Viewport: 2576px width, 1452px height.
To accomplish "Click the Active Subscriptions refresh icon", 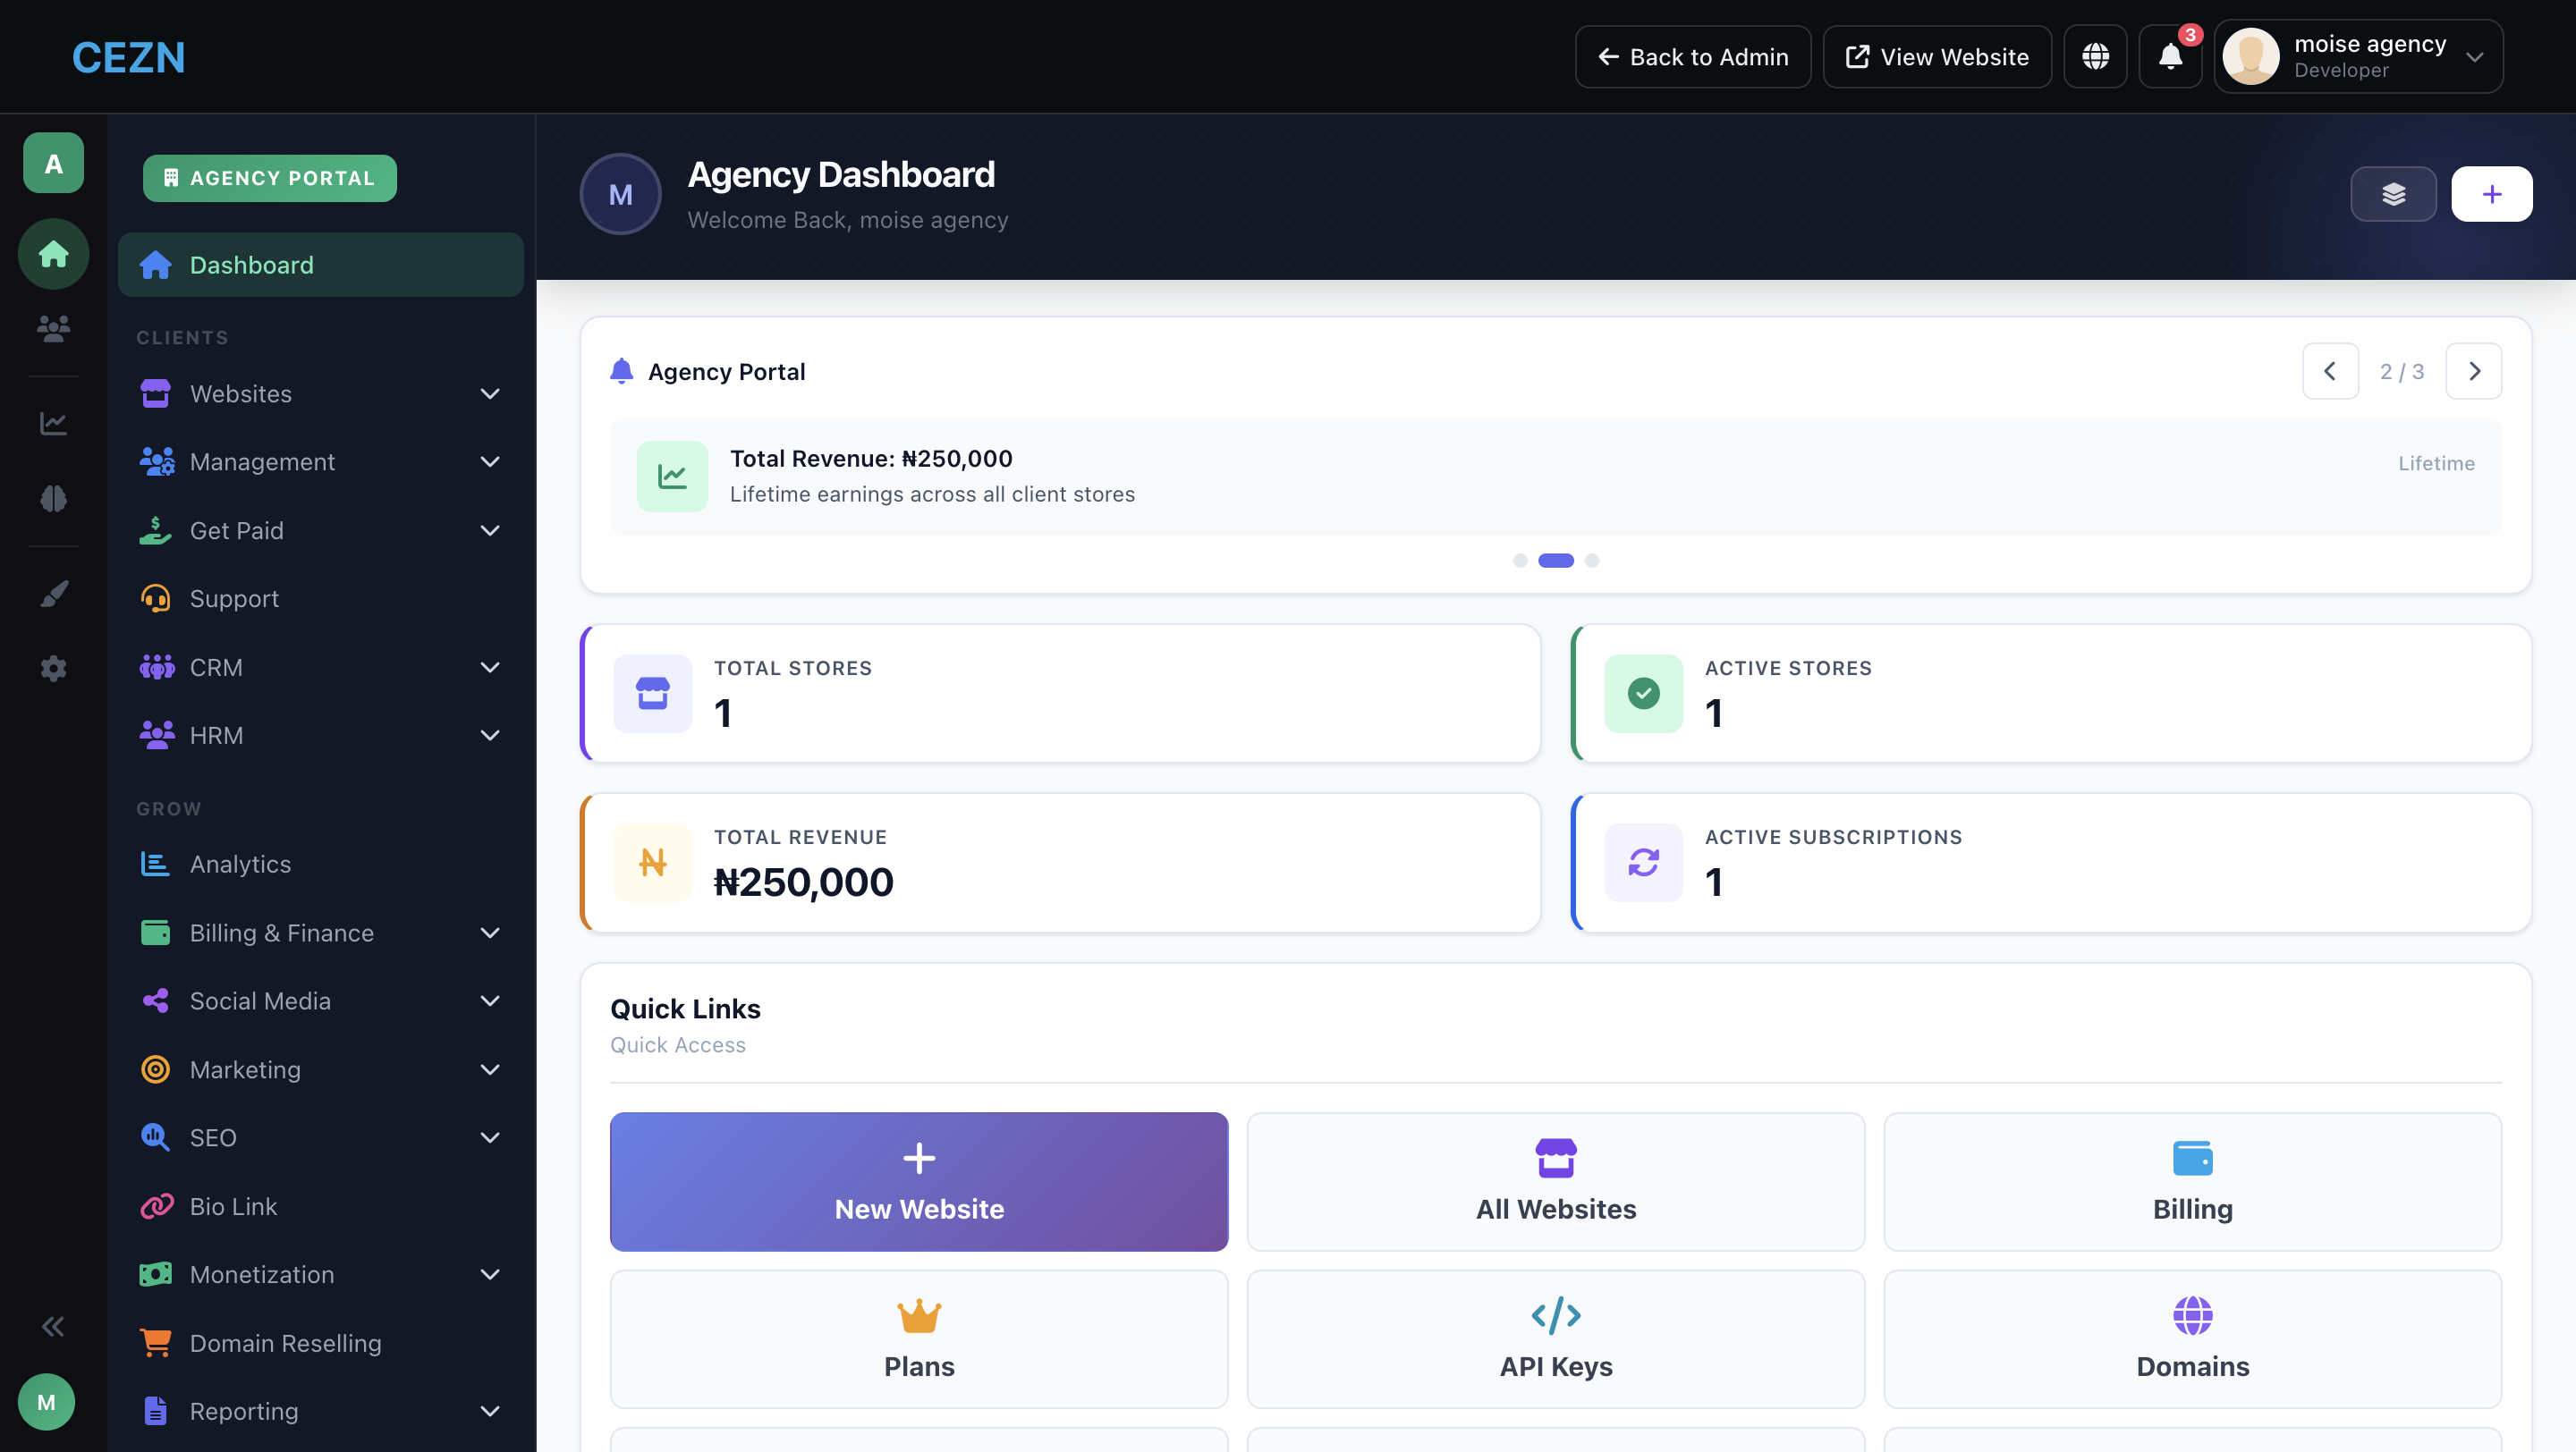I will click(1643, 863).
